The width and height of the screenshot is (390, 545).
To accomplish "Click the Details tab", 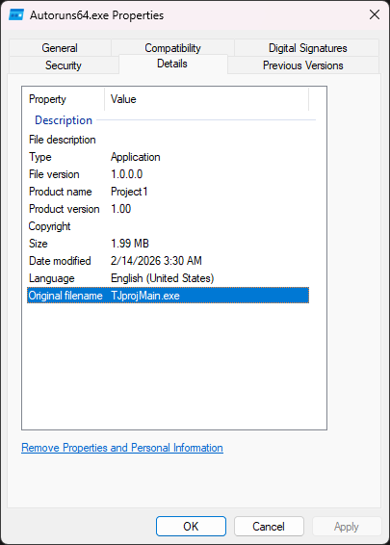I will click(x=172, y=64).
